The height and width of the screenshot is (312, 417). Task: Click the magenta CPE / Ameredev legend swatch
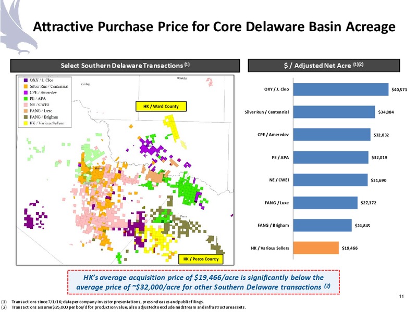tap(26, 93)
